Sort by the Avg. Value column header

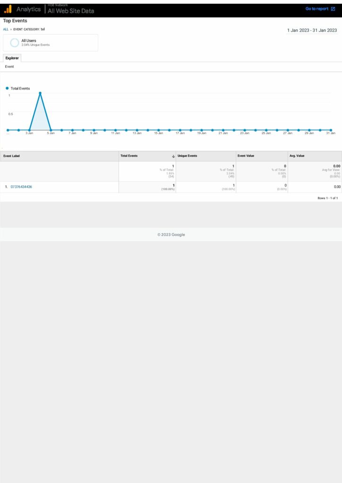coord(298,156)
